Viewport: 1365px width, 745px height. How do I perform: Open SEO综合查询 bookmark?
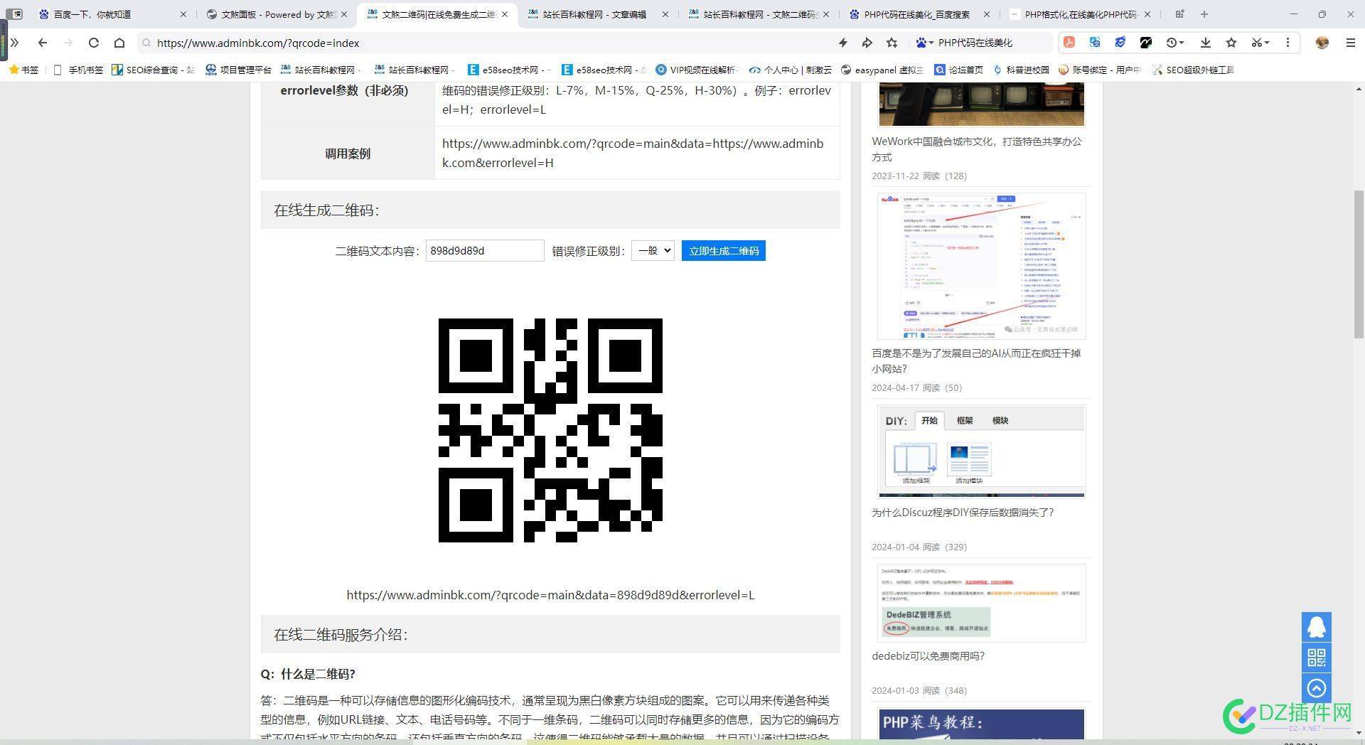click(x=154, y=70)
